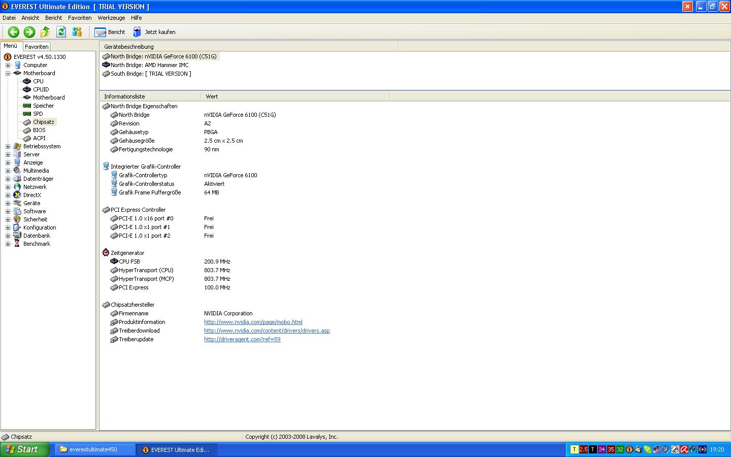
Task: Click the Software tree icon
Action: (x=17, y=211)
